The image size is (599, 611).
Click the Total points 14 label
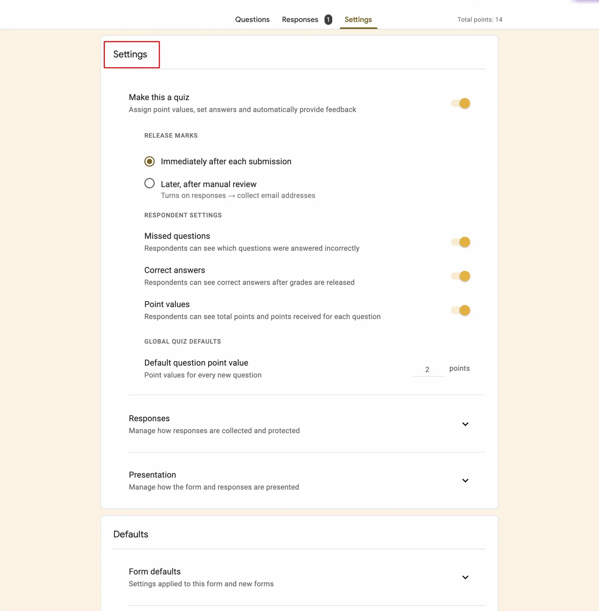click(x=479, y=20)
